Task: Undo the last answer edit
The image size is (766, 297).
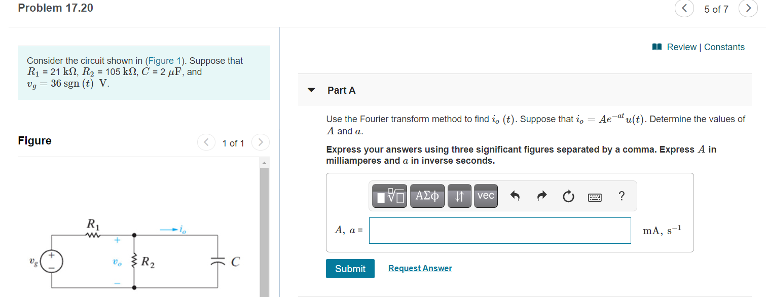Action: (515, 196)
